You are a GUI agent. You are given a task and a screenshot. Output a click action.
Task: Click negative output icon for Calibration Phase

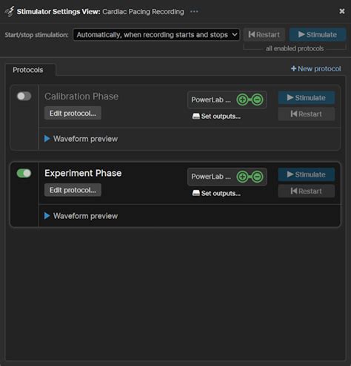click(x=257, y=99)
